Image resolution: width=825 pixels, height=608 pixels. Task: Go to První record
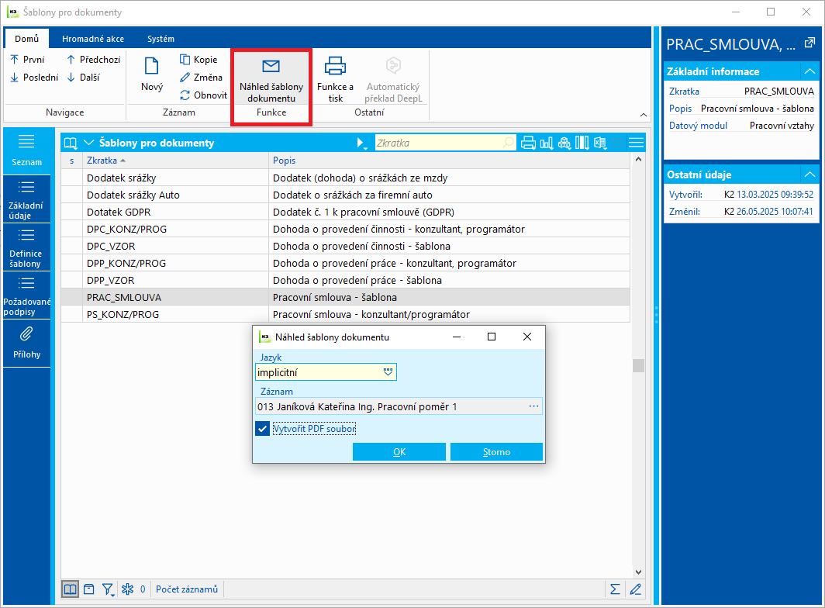click(x=27, y=60)
